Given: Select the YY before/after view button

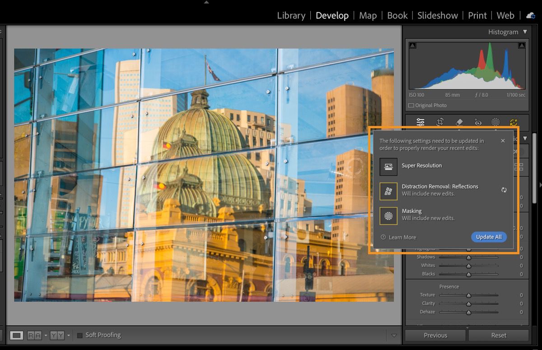Looking at the screenshot, I should tap(57, 335).
